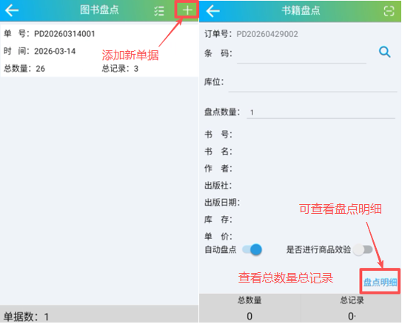The image size is (402, 324).
Task: Click the 总数量 total cell at bottom
Action: click(249, 308)
